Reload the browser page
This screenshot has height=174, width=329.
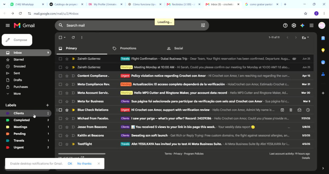pyautogui.click(x=20, y=13)
